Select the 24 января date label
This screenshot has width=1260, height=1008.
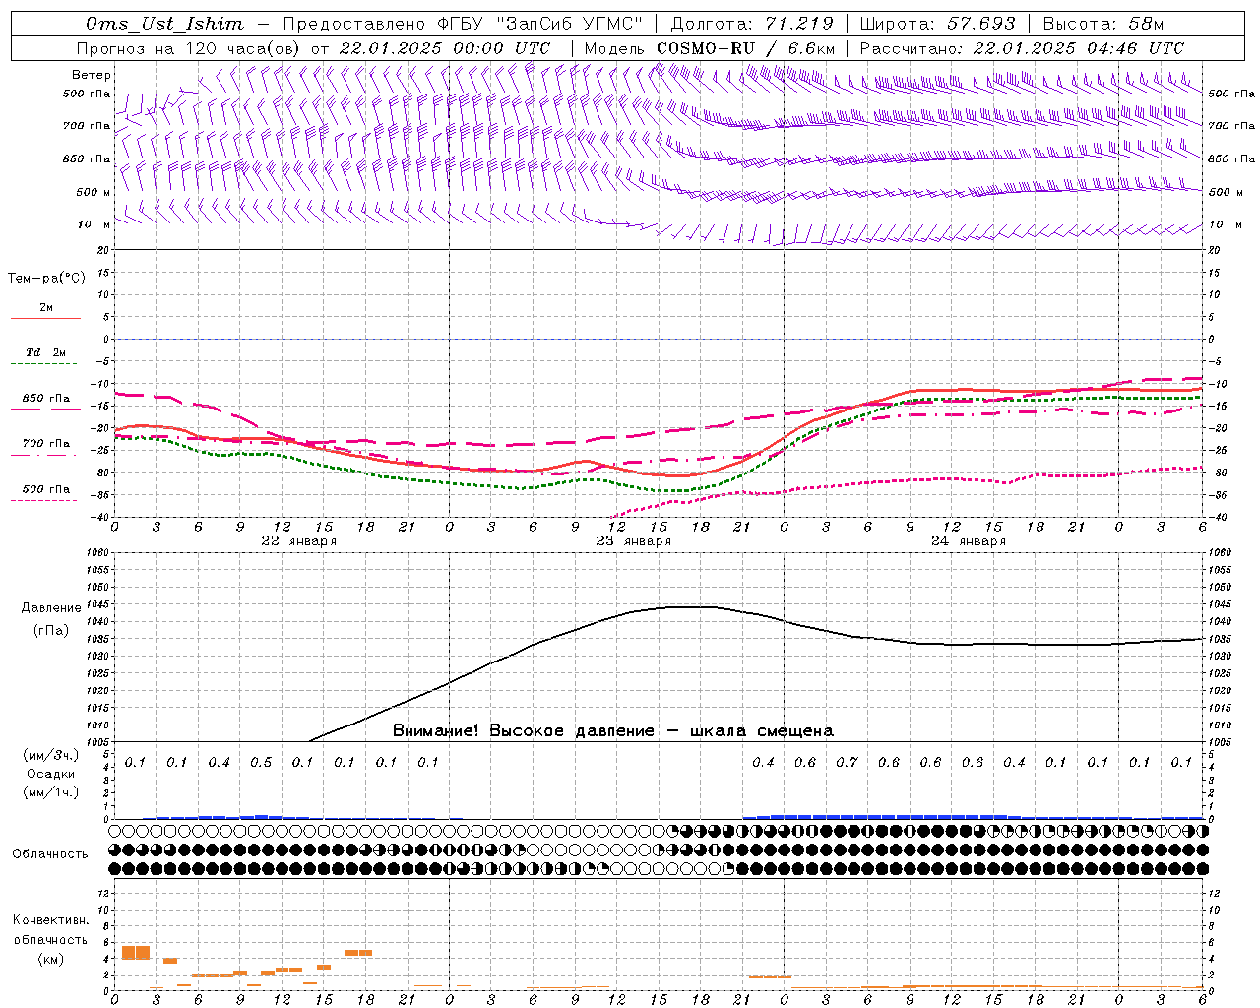click(969, 540)
